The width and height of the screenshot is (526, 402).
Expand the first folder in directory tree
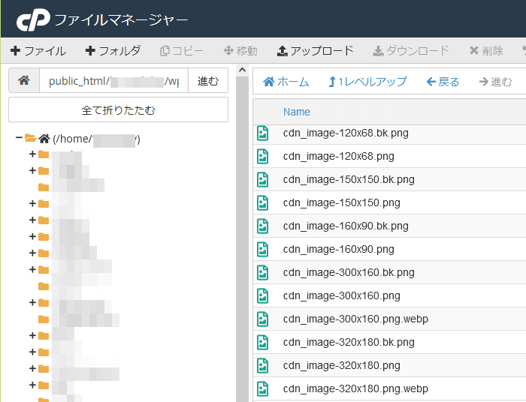click(32, 154)
